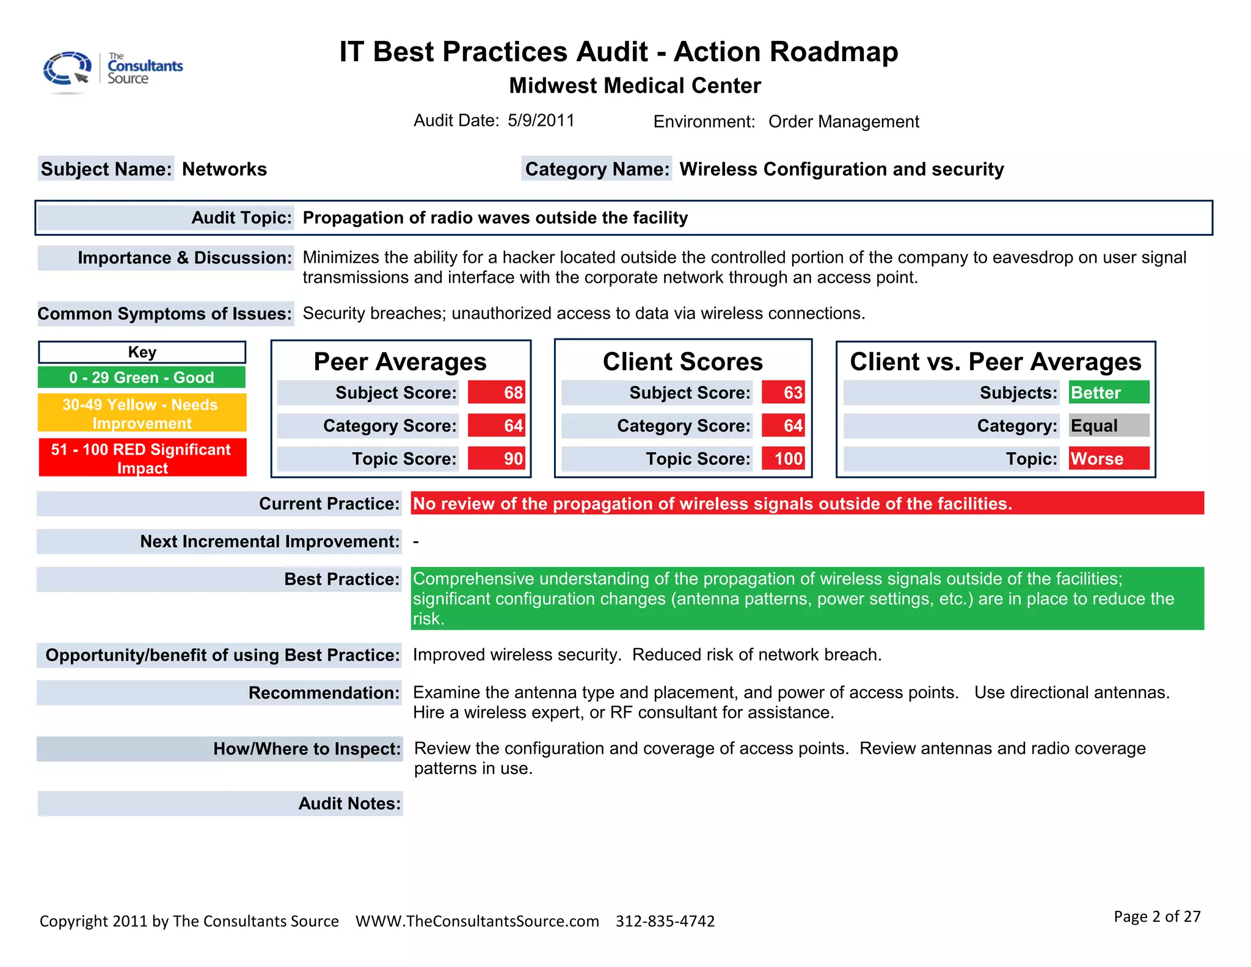Click the Audit Date value 5/9/2011
1251x967 pixels.
coord(541,120)
